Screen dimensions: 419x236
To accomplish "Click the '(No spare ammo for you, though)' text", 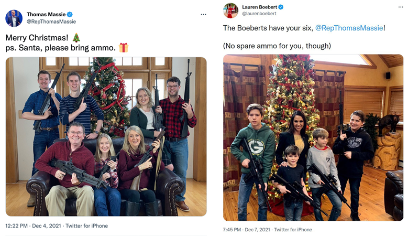I will pyautogui.click(x=277, y=46).
